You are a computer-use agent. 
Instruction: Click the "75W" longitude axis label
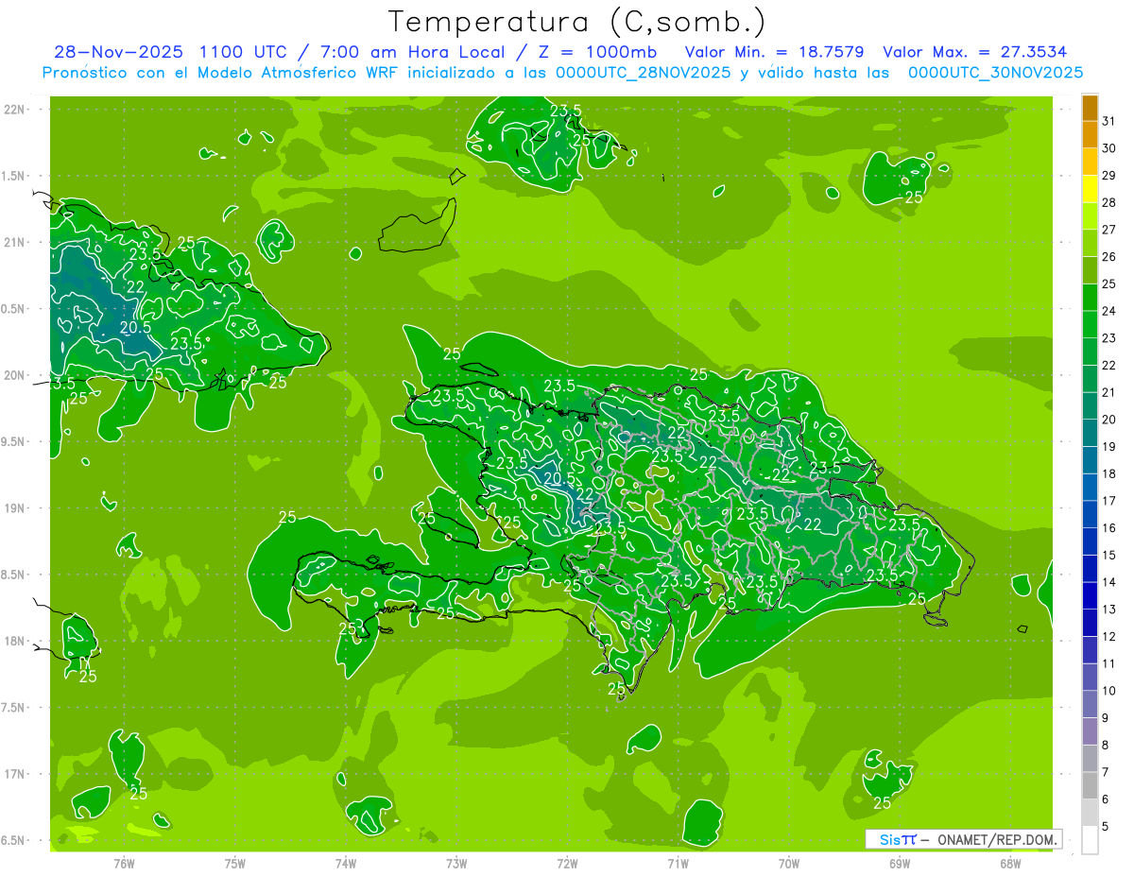coord(234,863)
